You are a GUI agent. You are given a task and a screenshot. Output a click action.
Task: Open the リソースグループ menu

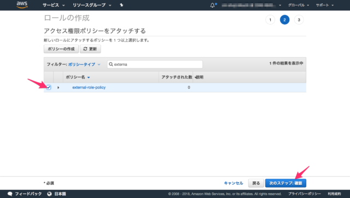coord(92,5)
